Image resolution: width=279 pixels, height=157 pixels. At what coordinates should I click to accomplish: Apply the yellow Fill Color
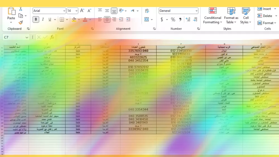74,19
